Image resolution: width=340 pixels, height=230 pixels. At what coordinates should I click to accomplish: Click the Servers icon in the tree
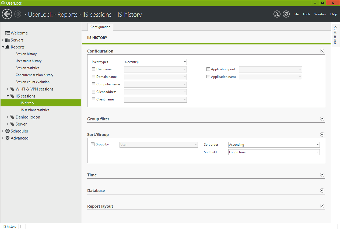pyautogui.click(x=8, y=40)
